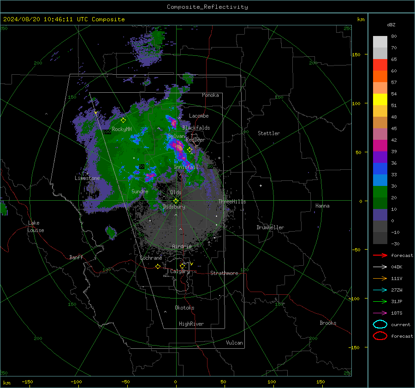Click the Brooks city label
This screenshot has width=415, height=388.
tap(328, 323)
